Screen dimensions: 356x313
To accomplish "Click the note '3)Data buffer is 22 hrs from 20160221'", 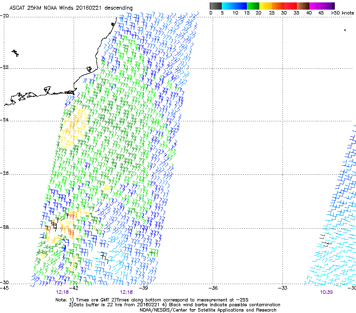I will point(114,305).
